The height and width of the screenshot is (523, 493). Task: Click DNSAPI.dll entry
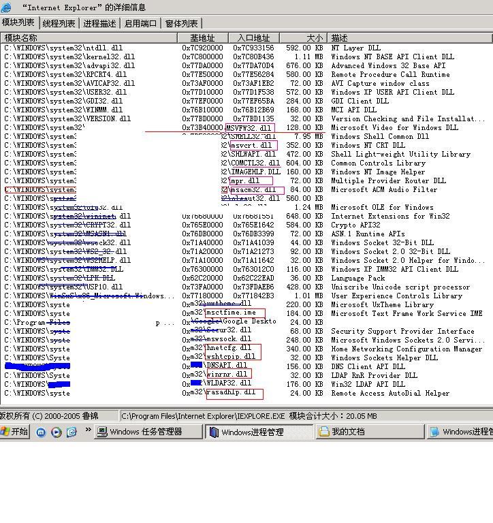(227, 365)
